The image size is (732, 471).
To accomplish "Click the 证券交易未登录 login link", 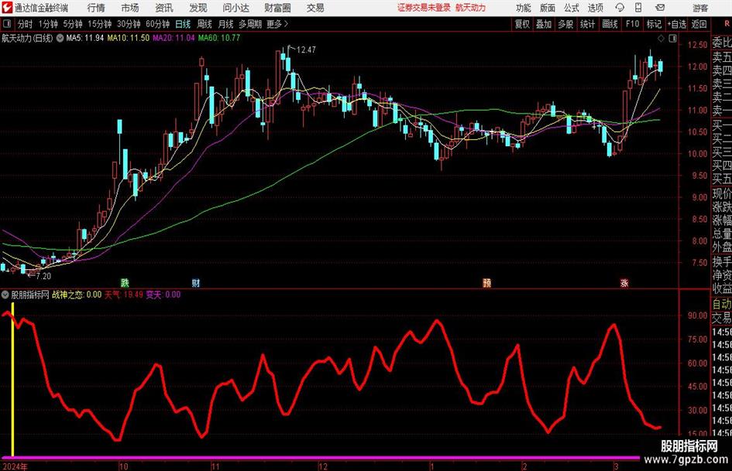I will tap(424, 8).
